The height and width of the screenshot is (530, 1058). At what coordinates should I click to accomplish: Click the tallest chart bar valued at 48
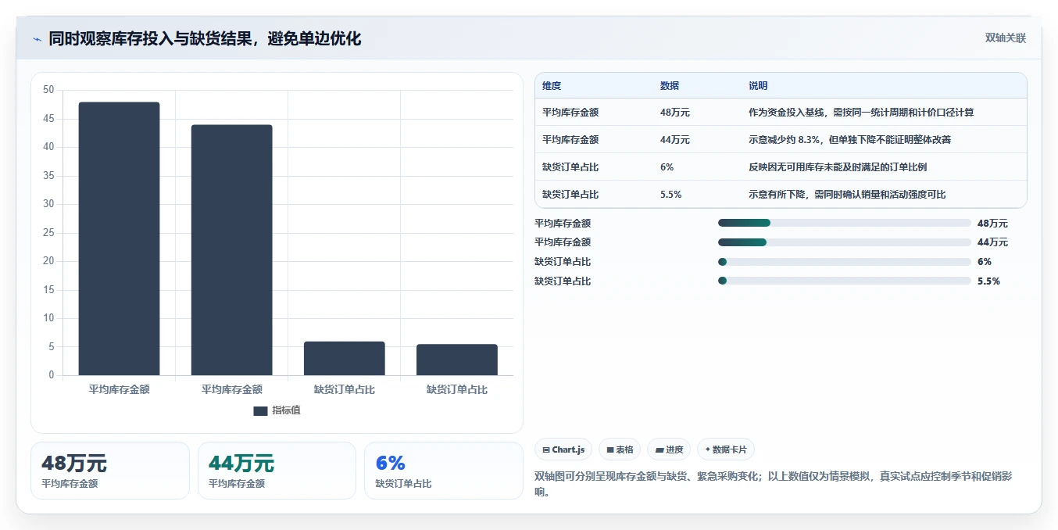[119, 238]
